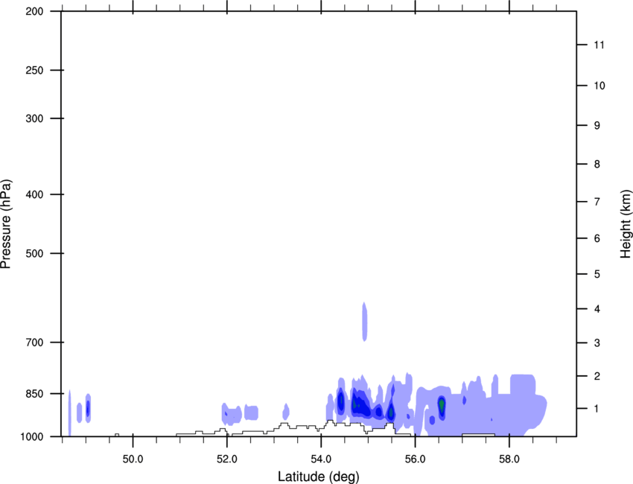
Task: Click the height label '10'
Action: click(599, 86)
